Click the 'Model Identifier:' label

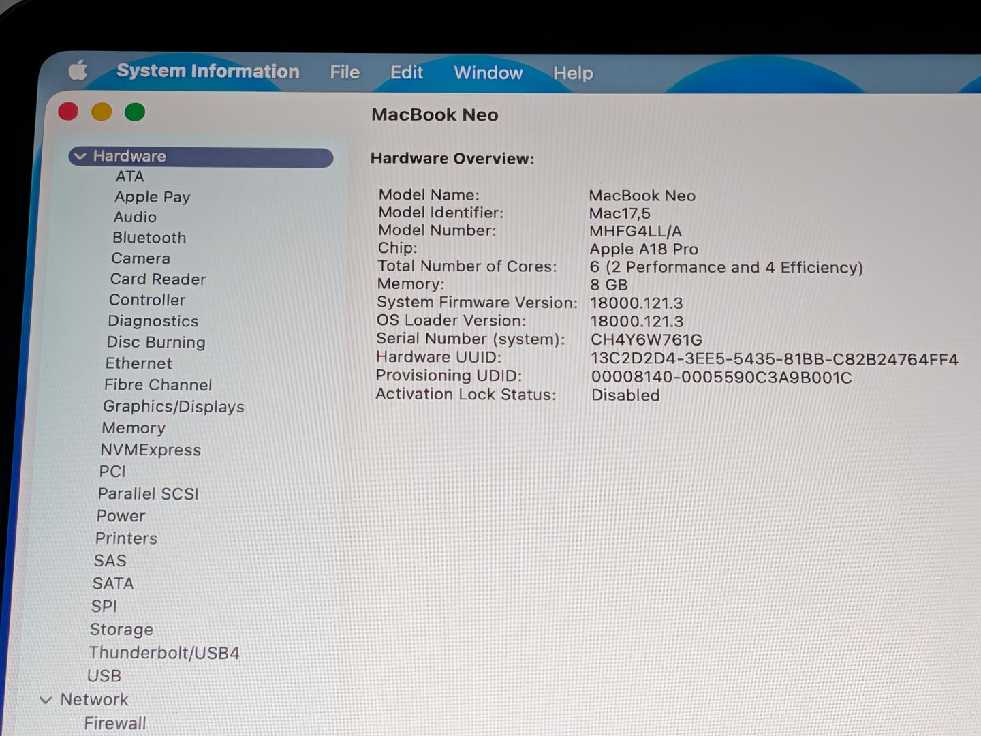tap(441, 213)
